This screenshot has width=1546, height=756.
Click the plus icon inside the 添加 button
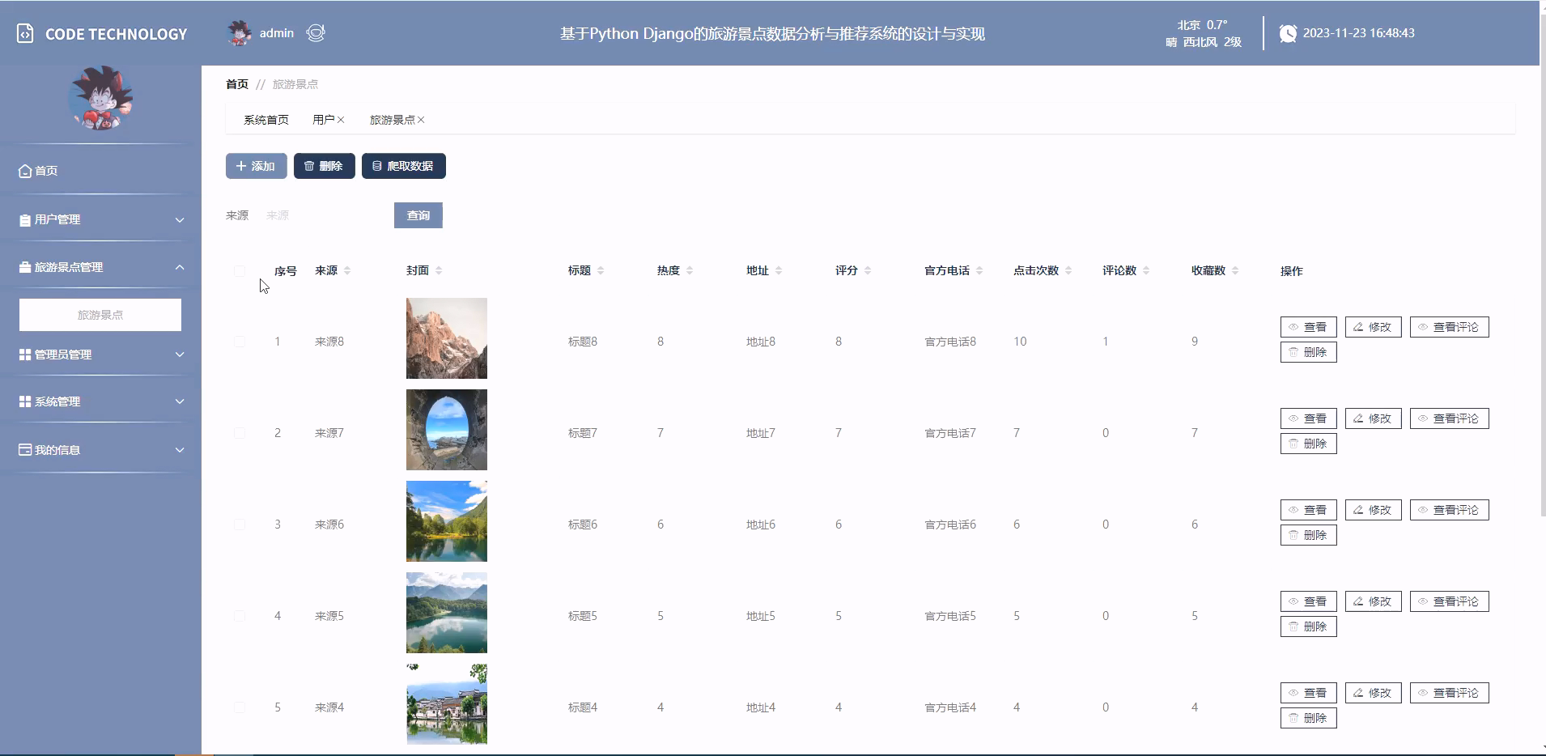pyautogui.click(x=240, y=165)
